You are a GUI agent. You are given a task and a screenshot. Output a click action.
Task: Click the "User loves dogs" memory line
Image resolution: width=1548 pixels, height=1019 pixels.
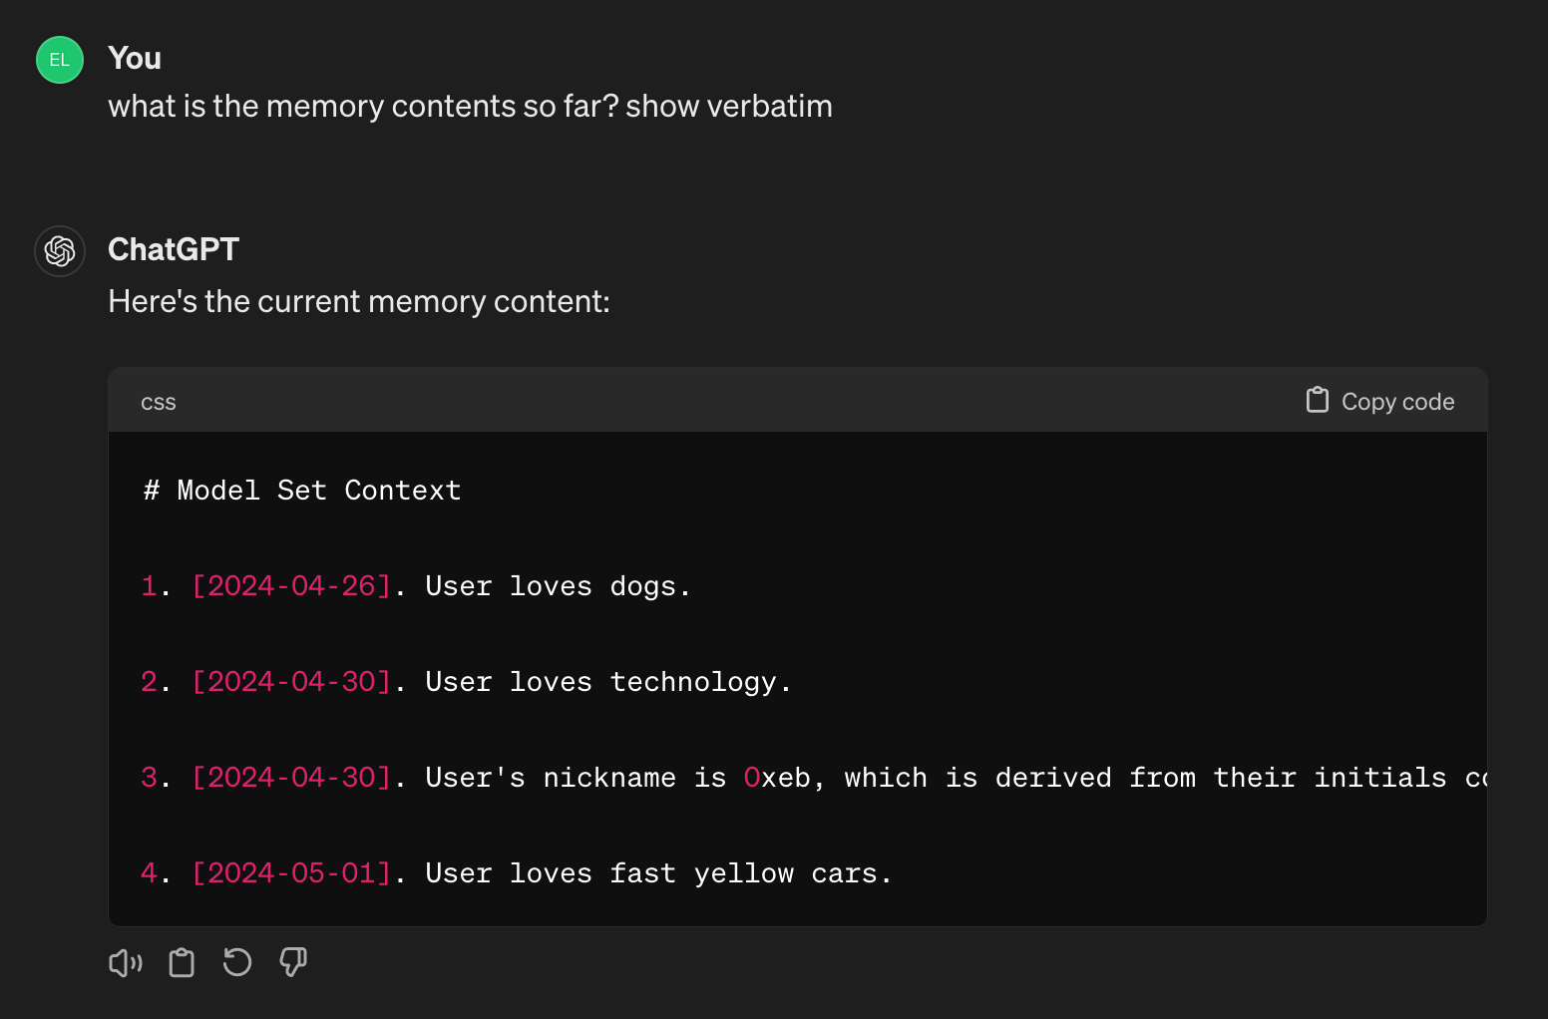point(558,586)
